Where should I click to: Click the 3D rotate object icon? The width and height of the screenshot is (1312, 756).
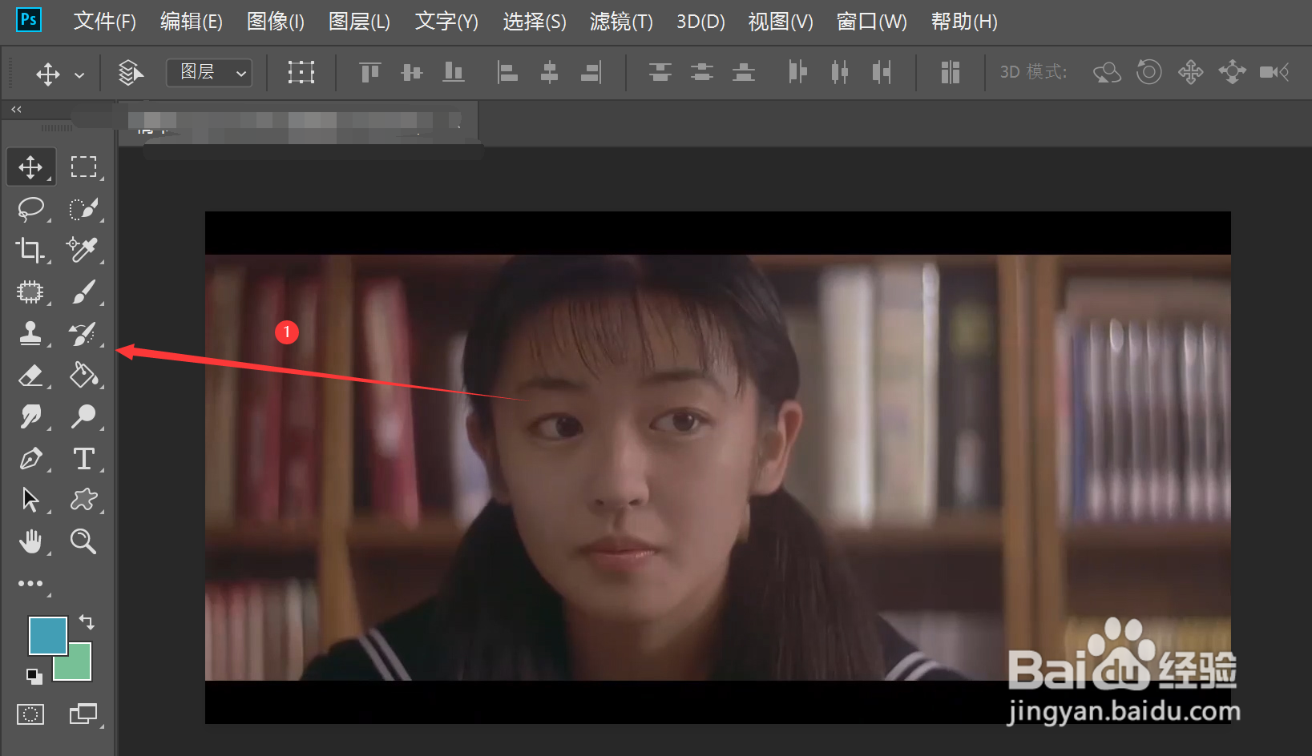coord(1107,73)
